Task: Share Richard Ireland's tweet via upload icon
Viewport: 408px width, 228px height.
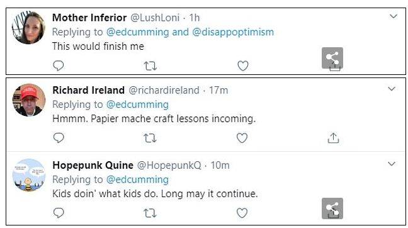Action: pyautogui.click(x=333, y=138)
